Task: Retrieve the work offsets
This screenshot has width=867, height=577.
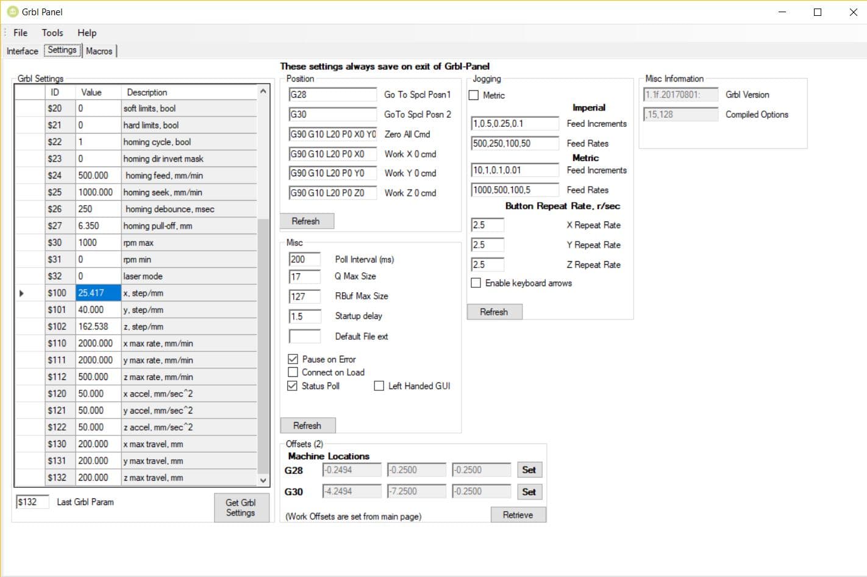Action: [x=518, y=514]
